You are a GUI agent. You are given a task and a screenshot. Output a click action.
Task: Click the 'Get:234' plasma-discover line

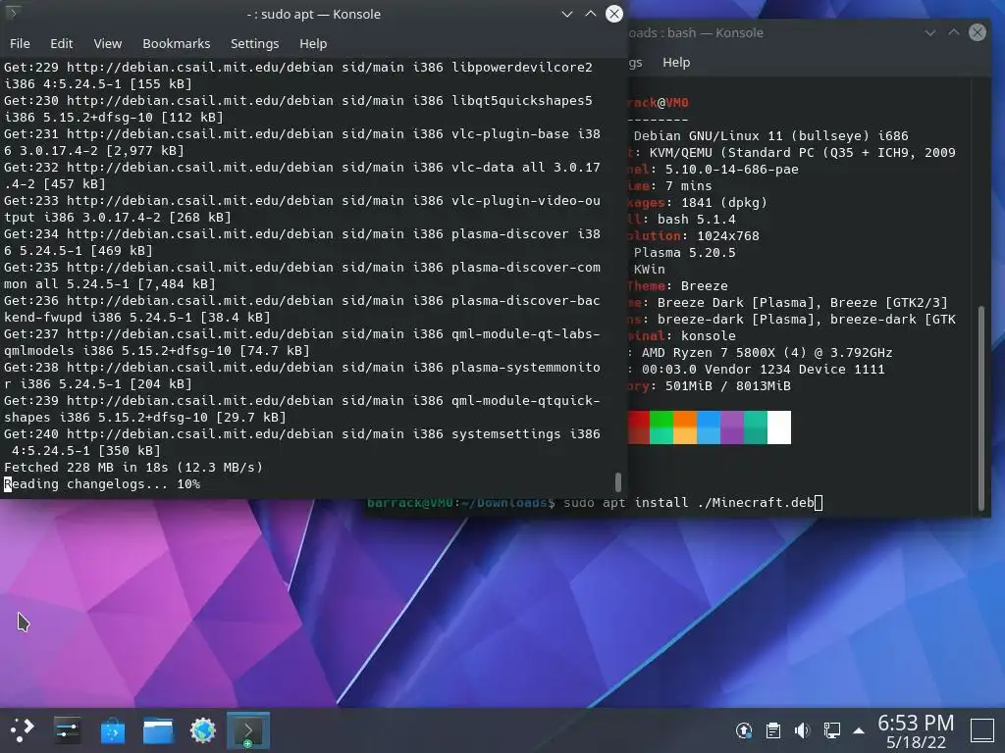pyautogui.click(x=302, y=242)
